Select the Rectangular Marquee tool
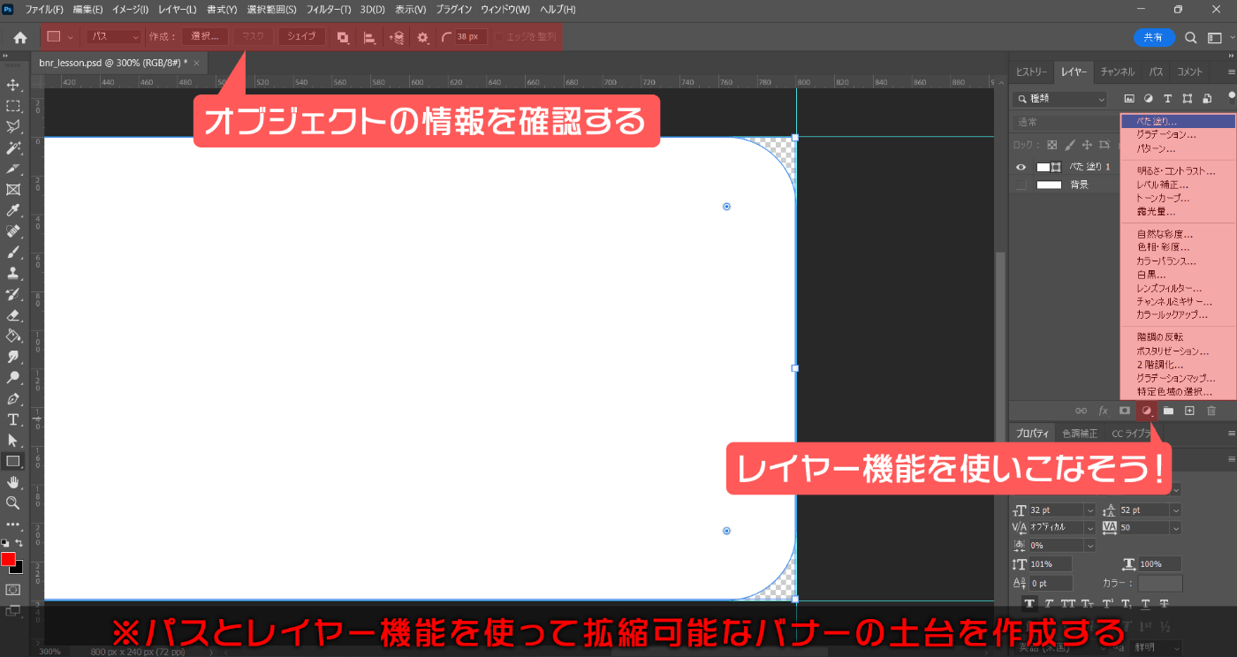This screenshot has width=1237, height=657. (x=13, y=106)
